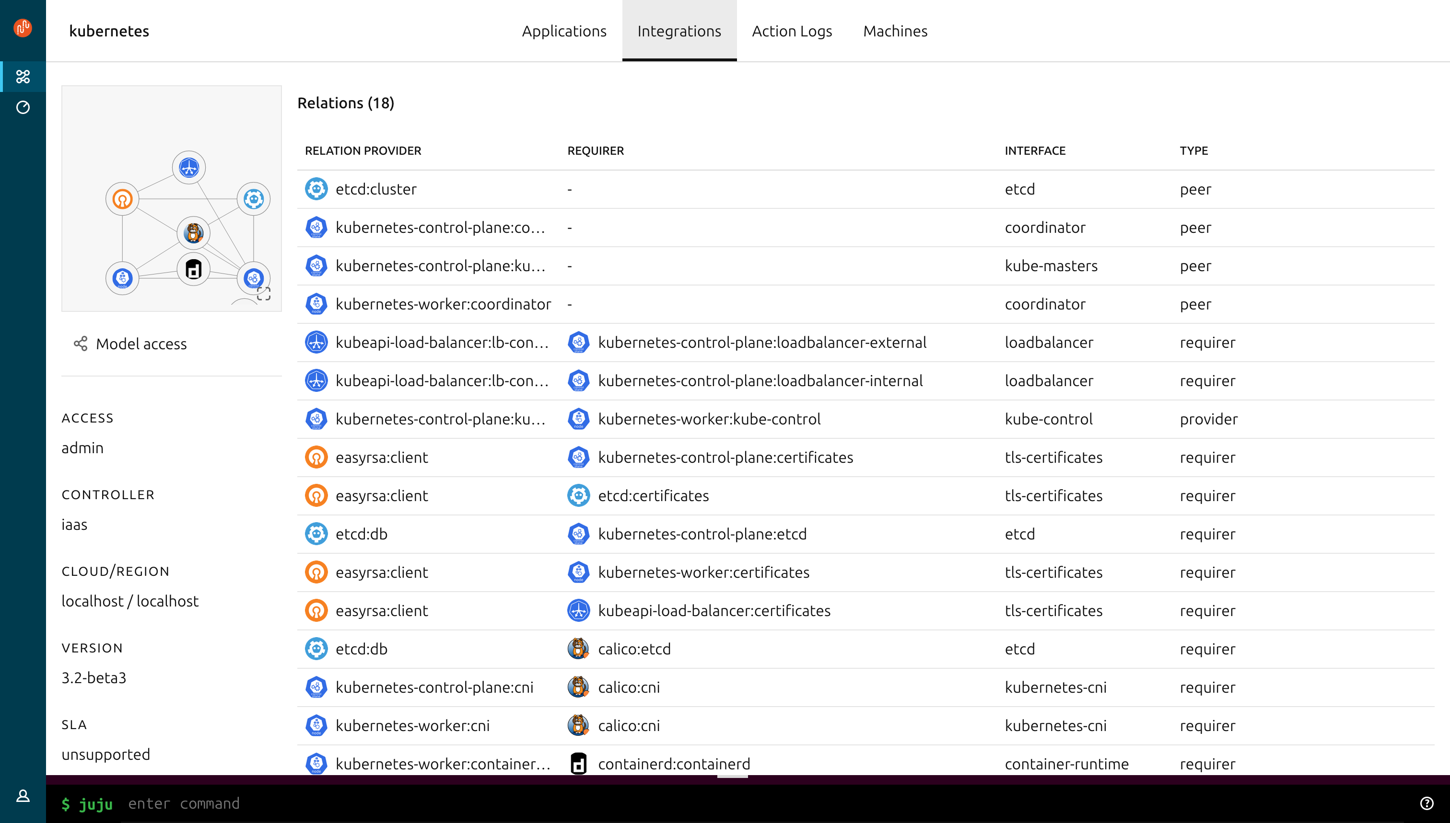This screenshot has height=823, width=1450.
Task: Click the localhost / localhost cloud value
Action: coord(129,601)
